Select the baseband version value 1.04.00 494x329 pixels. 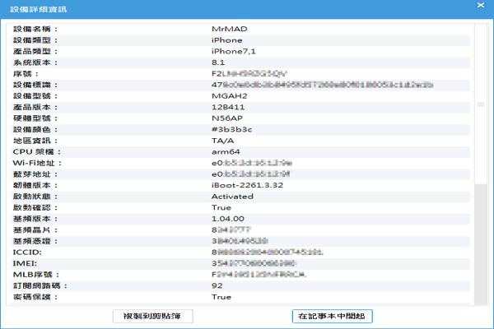[228, 219]
